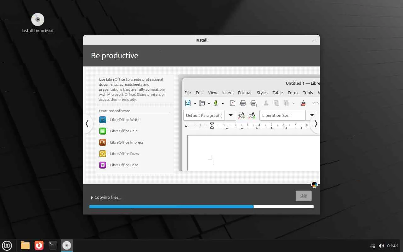Click the Clone Formatting brush icon
The image size is (403, 252).
(x=303, y=103)
